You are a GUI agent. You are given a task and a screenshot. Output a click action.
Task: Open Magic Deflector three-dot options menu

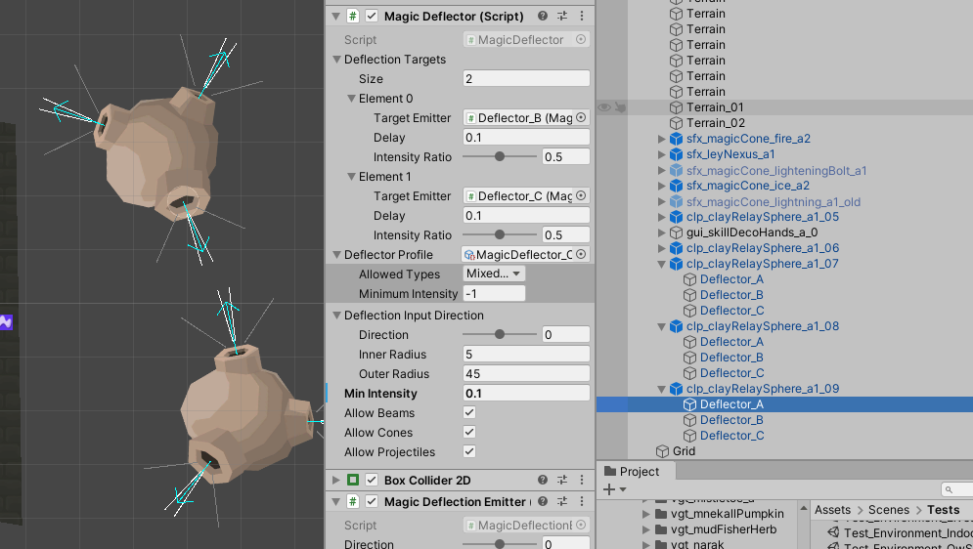[583, 16]
